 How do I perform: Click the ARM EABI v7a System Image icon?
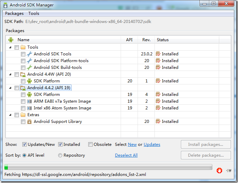point(29,101)
